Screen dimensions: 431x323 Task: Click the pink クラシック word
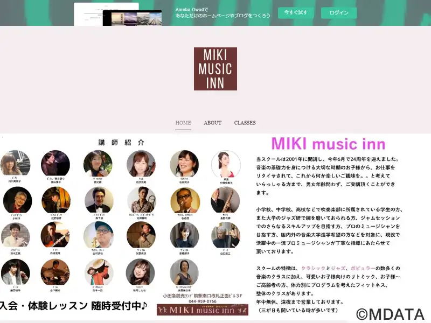coord(313,268)
